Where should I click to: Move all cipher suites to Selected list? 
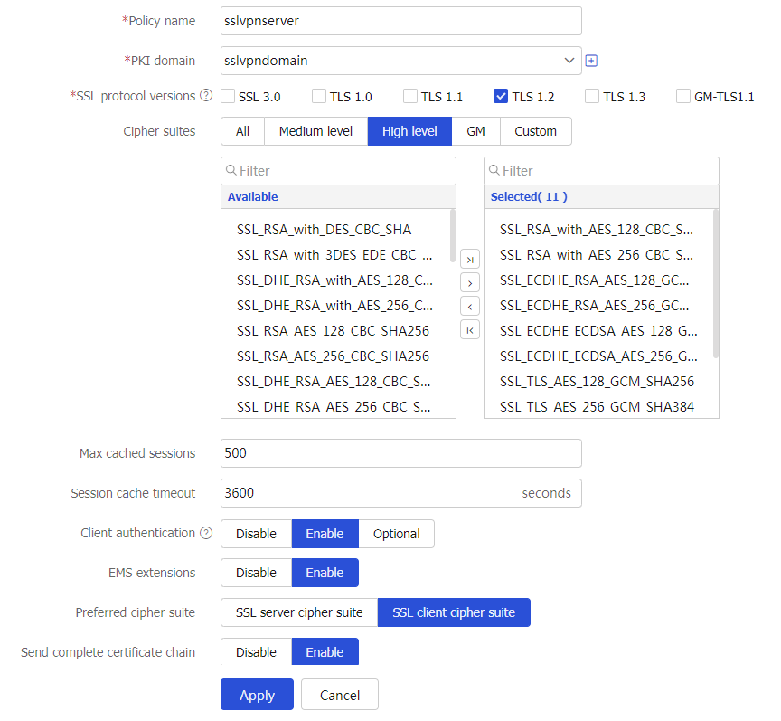pyautogui.click(x=470, y=260)
